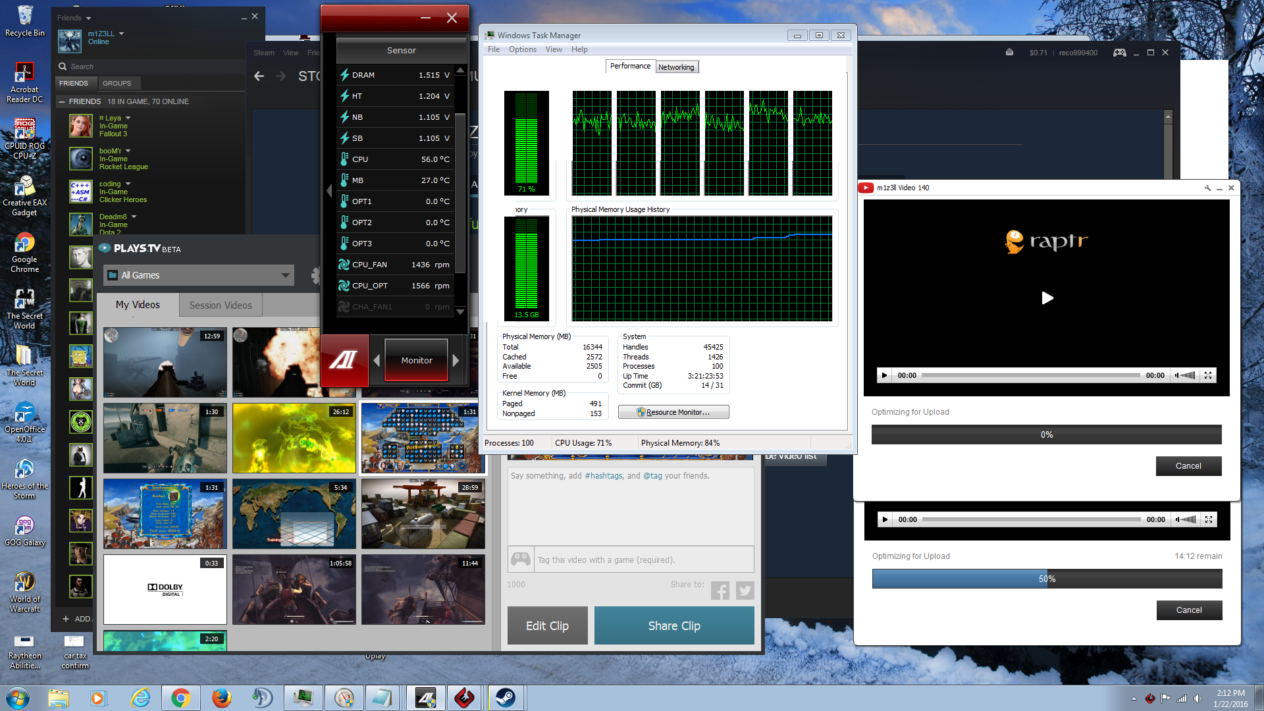This screenshot has width=1264, height=711.
Task: Switch to the Session Videos tab
Action: 221,305
